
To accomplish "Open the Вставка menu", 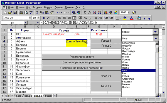I will pos(37,7).
